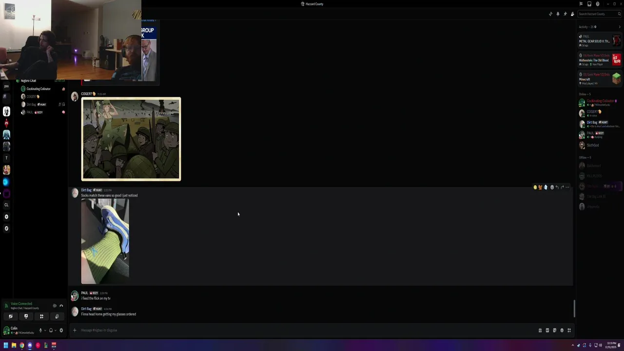Open the gift icon in message bar
This screenshot has width=624, height=351.
(540, 331)
